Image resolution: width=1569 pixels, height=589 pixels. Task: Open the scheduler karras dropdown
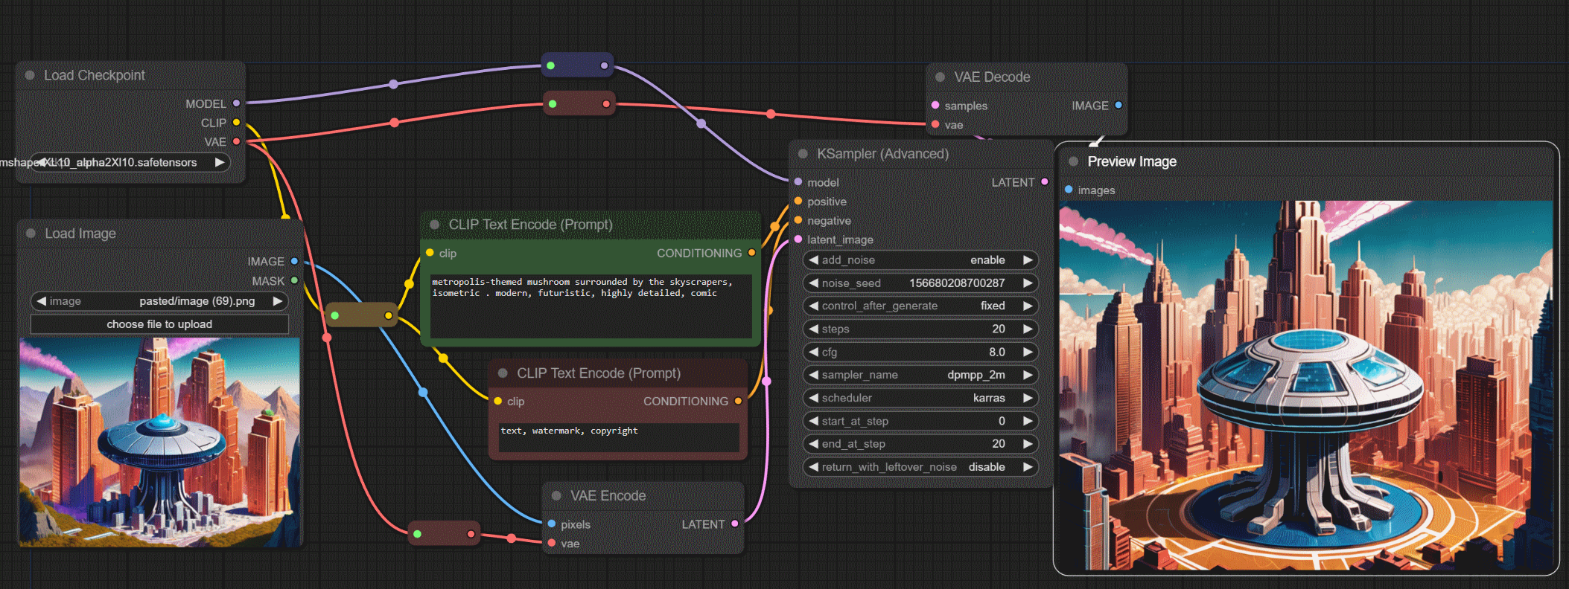pyautogui.click(x=920, y=398)
